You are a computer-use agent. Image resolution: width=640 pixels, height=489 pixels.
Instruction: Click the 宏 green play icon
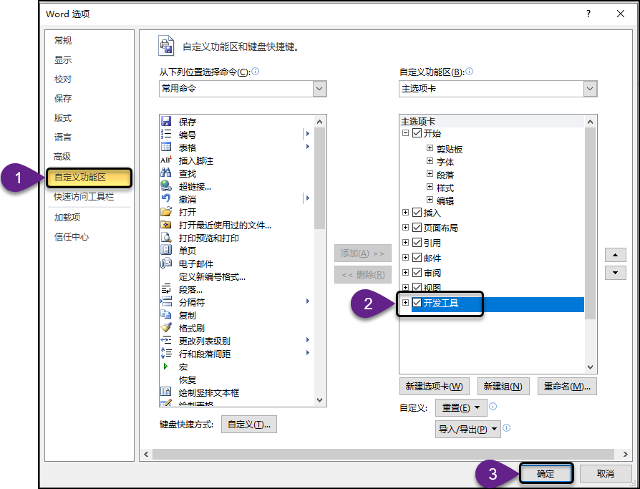click(165, 367)
